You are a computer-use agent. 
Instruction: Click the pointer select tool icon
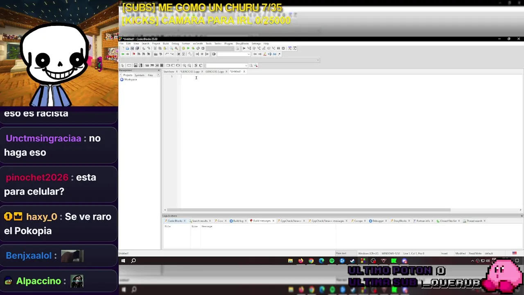coord(122,66)
